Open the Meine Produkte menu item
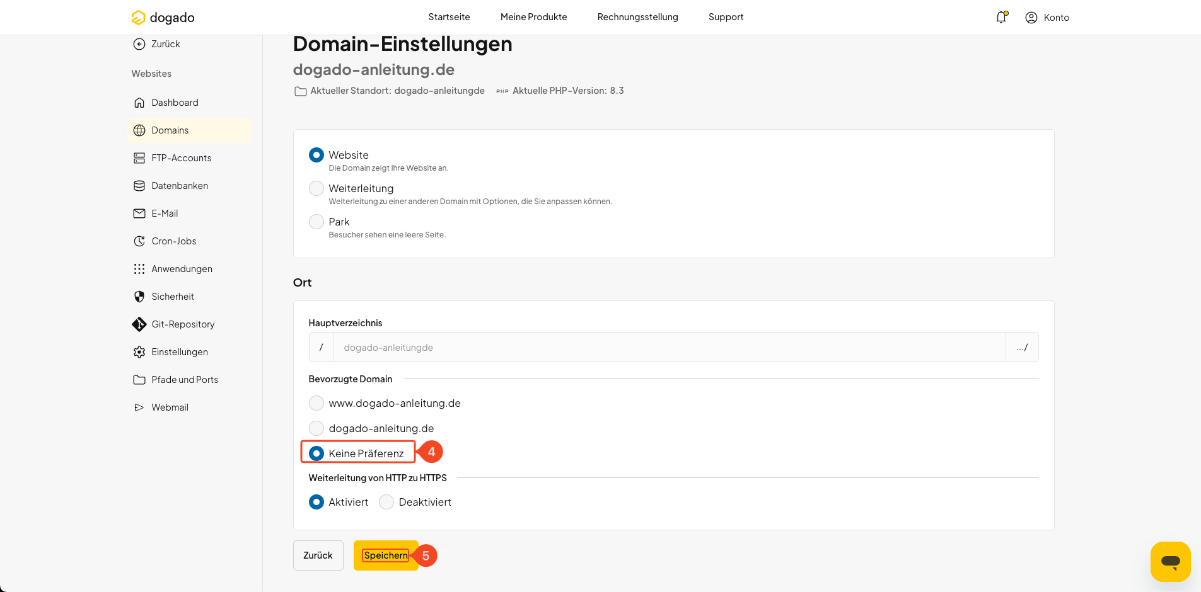 coord(533,17)
